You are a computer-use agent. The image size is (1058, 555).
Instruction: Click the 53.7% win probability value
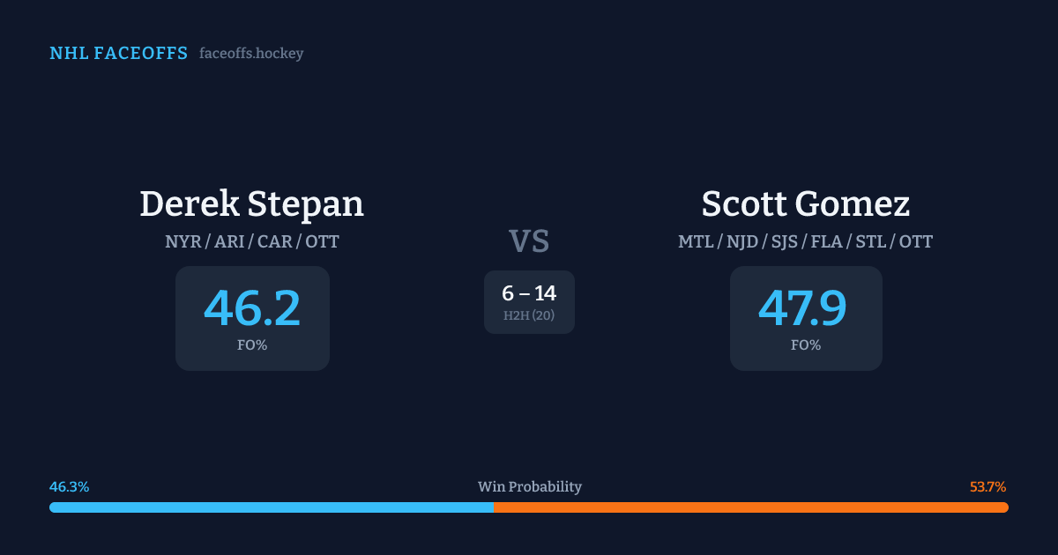[x=987, y=487]
